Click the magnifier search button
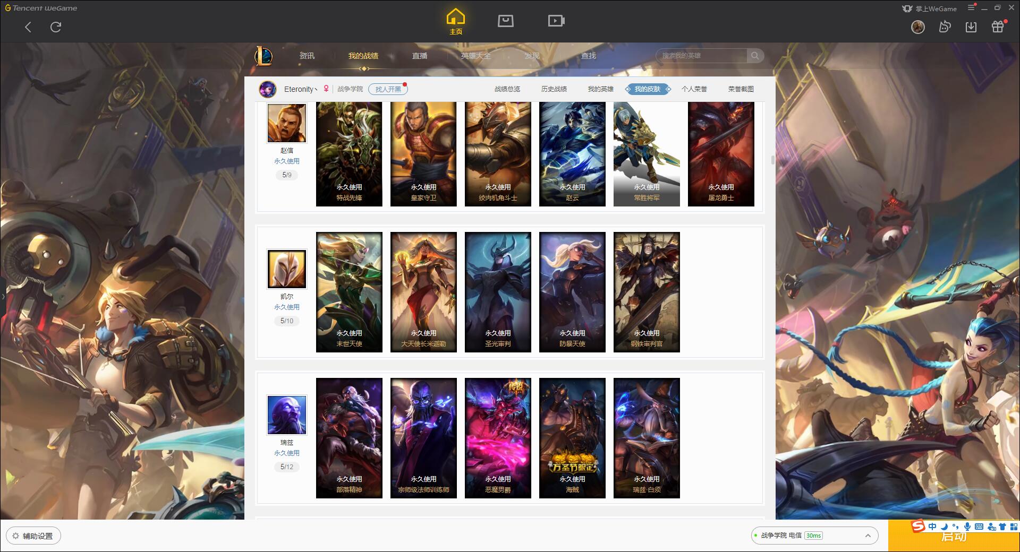This screenshot has height=552, width=1020. coord(755,56)
